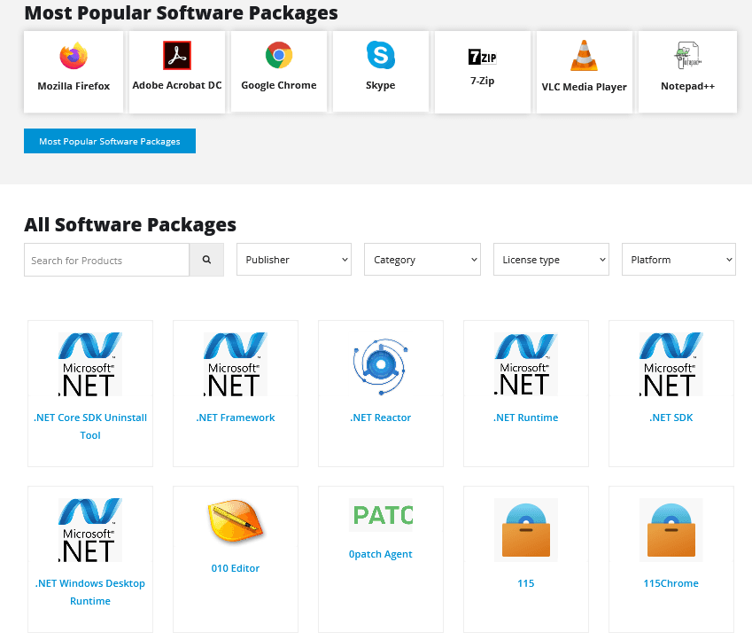This screenshot has width=752, height=640.
Task: Open the Google Chrome text link
Action: coord(279,85)
